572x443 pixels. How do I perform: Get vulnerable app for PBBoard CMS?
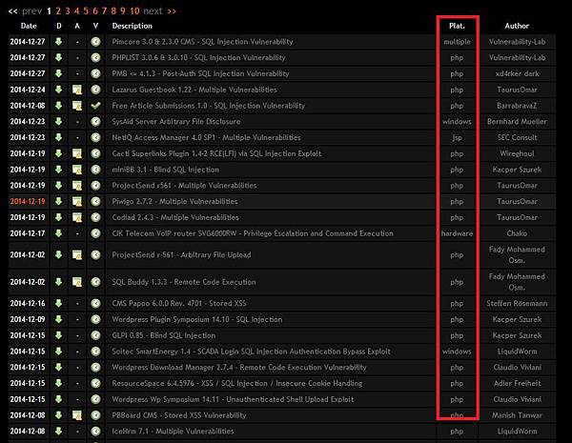coord(77,415)
